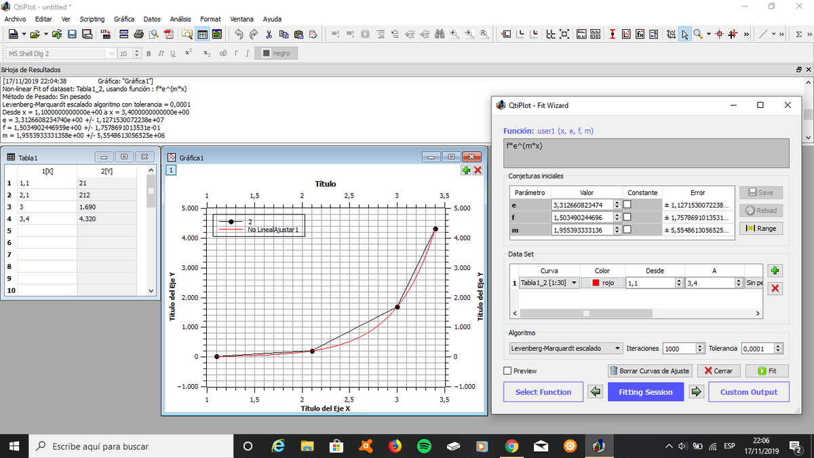814x458 pixels.
Task: Open the Curva Tabla1_2 [1:30] dropdown
Action: pyautogui.click(x=549, y=282)
